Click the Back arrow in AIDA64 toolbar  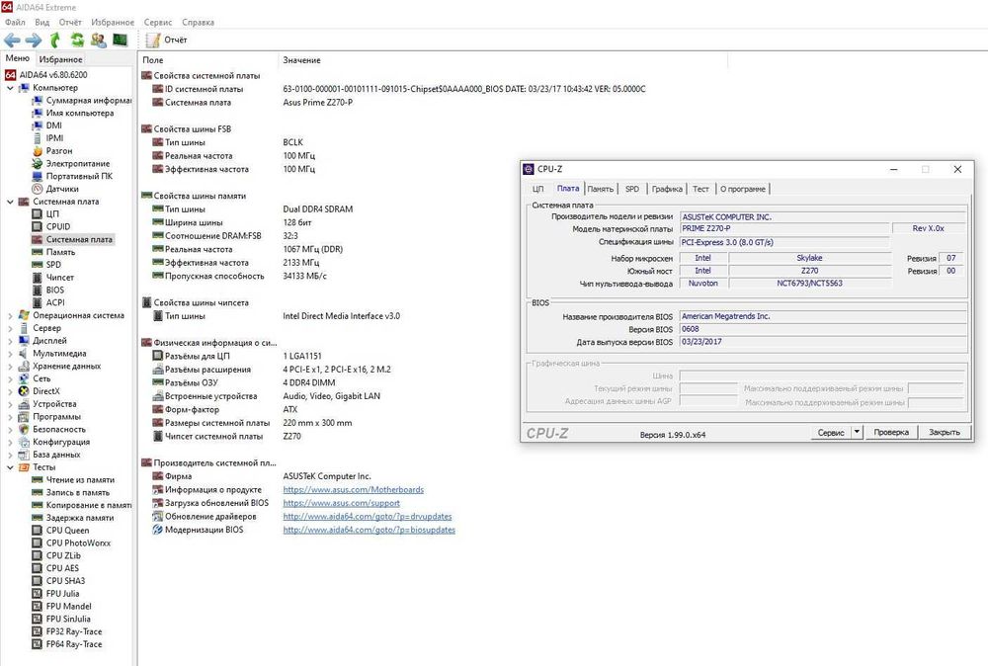click(11, 41)
